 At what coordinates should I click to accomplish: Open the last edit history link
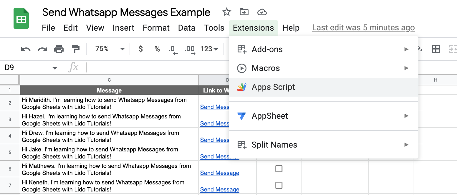click(x=363, y=28)
